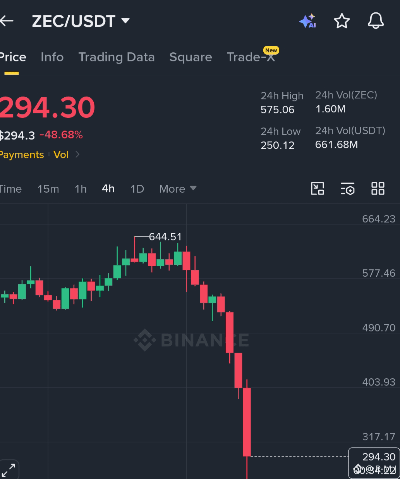This screenshot has height=479, width=400.
Task: Select the 1h timeframe
Action: pos(81,189)
